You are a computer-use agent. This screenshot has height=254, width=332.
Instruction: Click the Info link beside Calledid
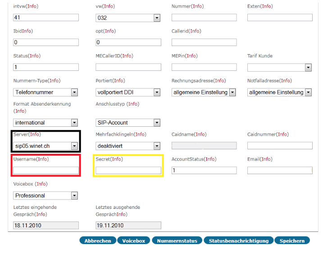tap(195, 31)
